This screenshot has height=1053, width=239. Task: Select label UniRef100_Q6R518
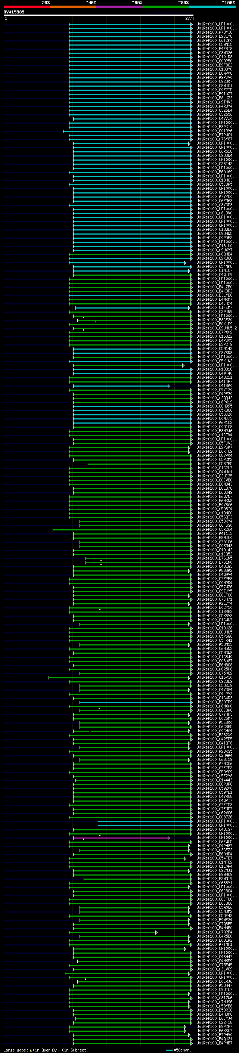[214, 151]
